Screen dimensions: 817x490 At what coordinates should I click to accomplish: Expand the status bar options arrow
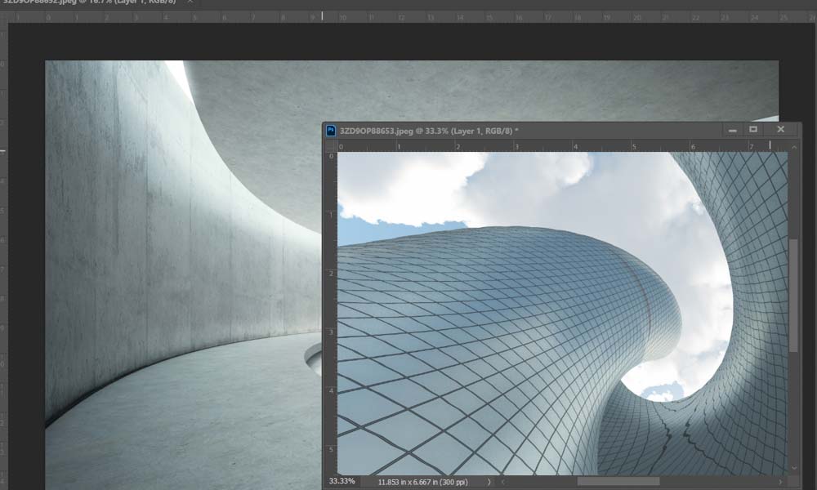pos(489,482)
